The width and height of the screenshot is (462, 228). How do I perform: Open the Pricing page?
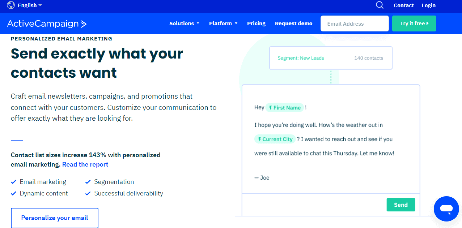[x=256, y=23]
